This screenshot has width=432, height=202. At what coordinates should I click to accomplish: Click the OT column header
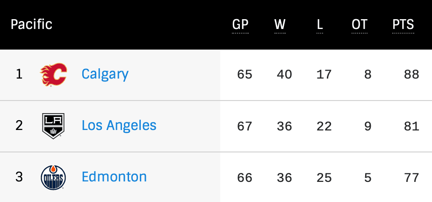click(360, 25)
